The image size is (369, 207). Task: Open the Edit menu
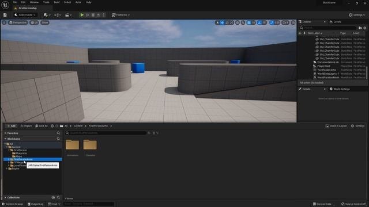click(x=23, y=2)
